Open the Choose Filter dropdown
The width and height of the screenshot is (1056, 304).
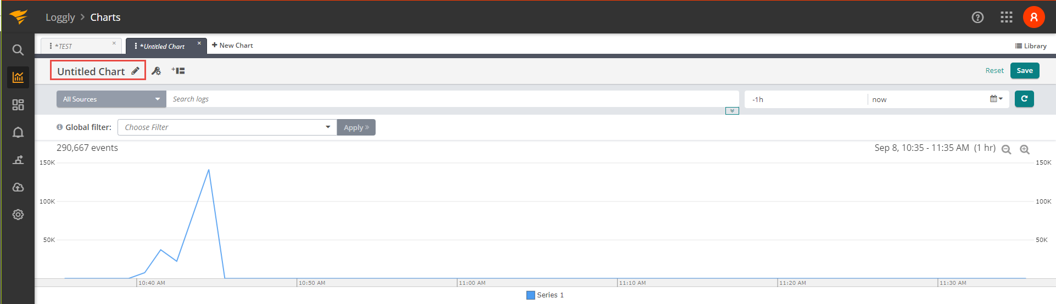click(x=227, y=127)
